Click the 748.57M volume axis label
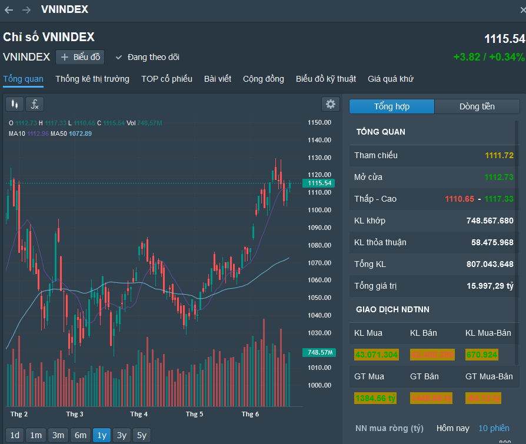 [x=321, y=352]
